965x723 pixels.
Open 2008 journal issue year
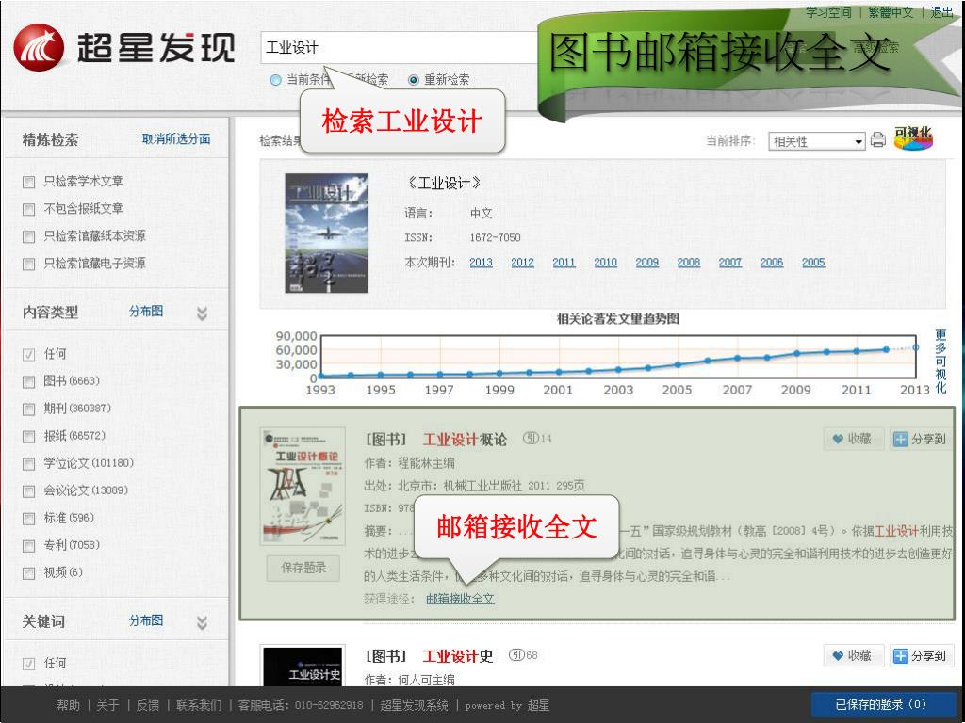[x=689, y=263]
